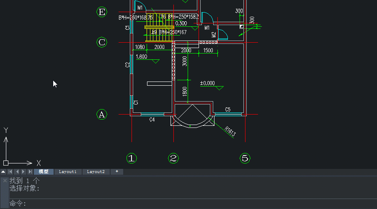
Task: Select grid axis bubble A
Action: 102,114
